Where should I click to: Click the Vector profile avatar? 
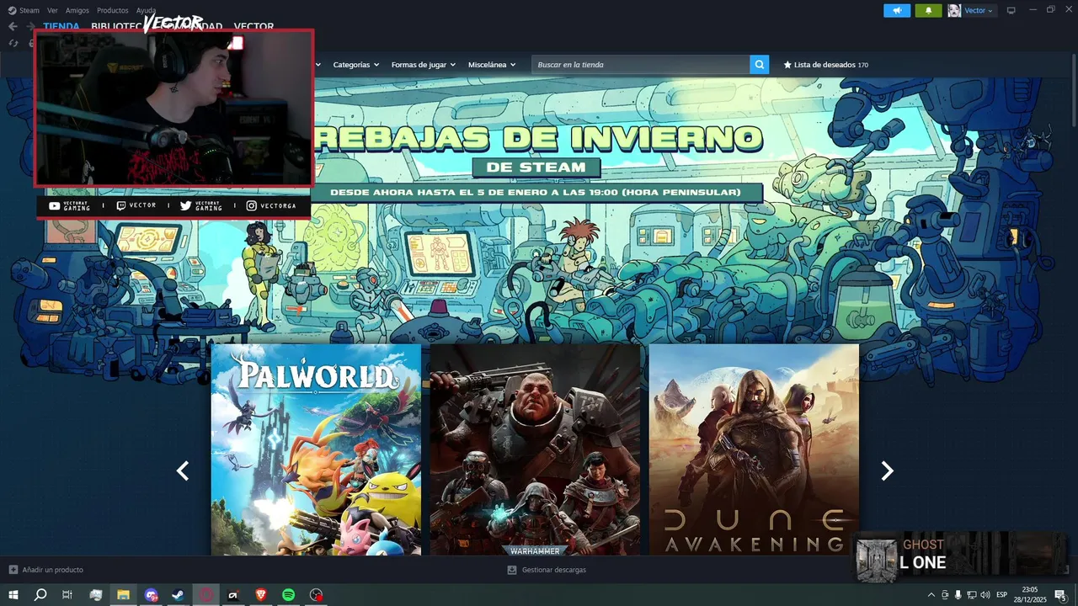[954, 10]
